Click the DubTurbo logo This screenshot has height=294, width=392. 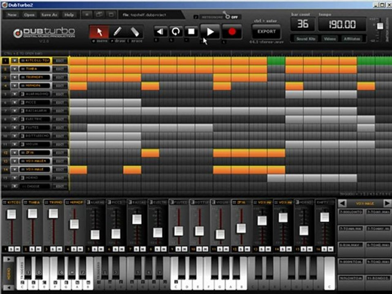(44, 33)
